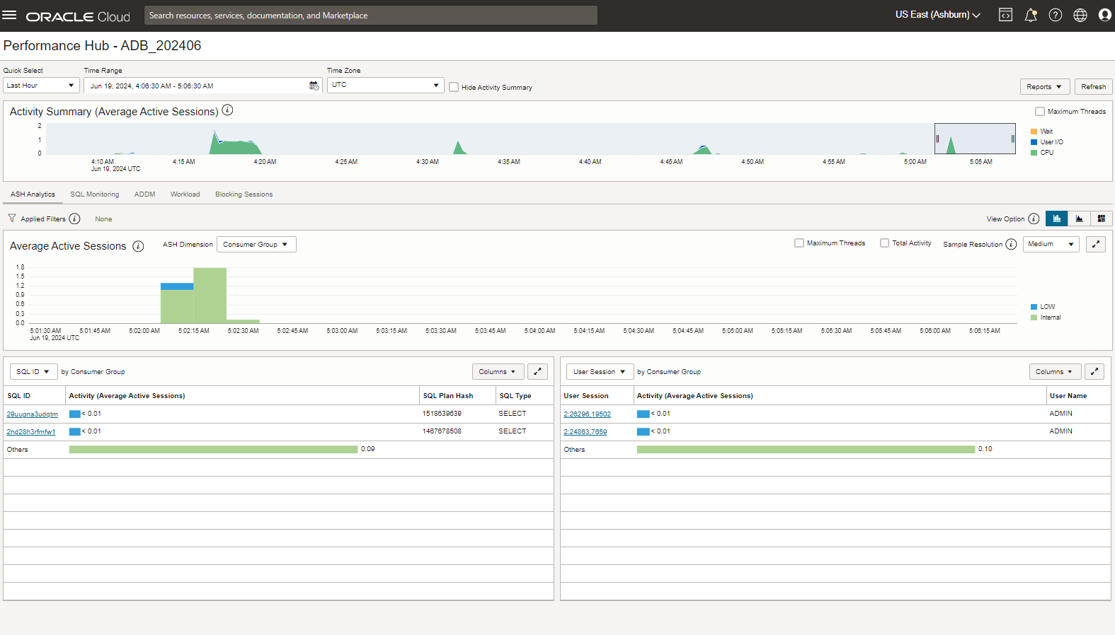
Task: Open Cloud Shell developer tools icon
Action: 1005,15
